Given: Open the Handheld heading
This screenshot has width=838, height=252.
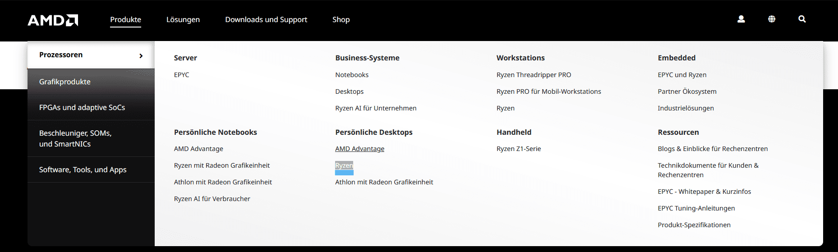Looking at the screenshot, I should click(514, 132).
